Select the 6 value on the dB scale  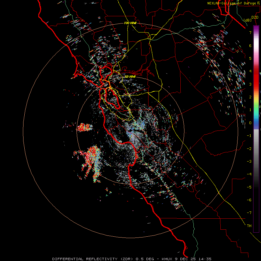pyautogui.click(x=250, y=46)
